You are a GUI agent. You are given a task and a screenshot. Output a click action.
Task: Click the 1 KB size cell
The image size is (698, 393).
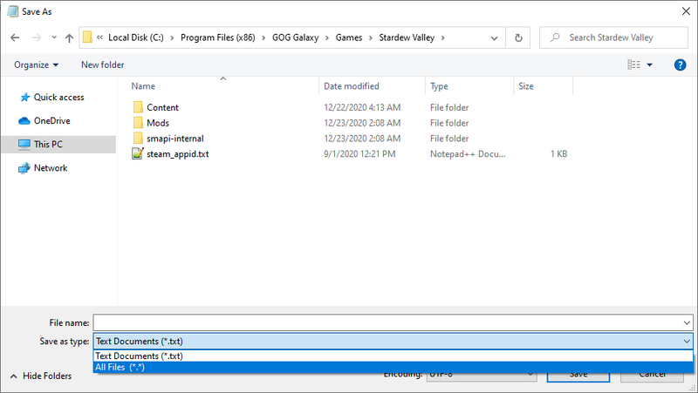558,154
